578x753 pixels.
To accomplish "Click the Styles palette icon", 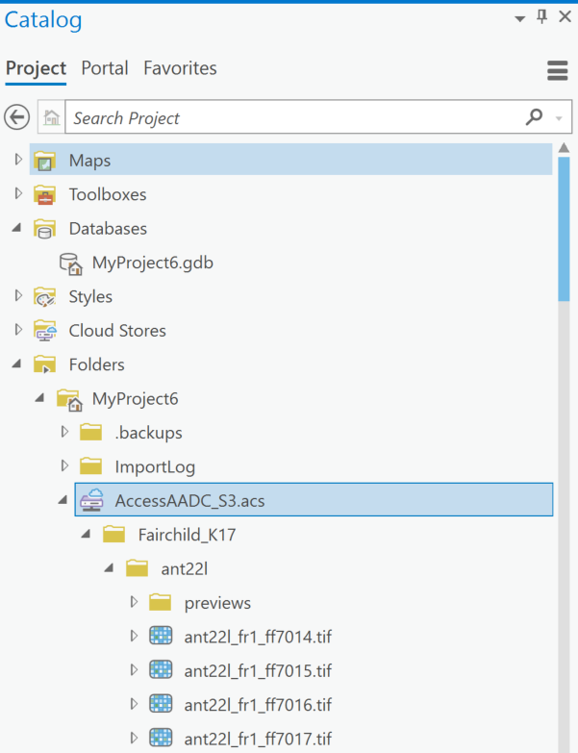I will [44, 297].
